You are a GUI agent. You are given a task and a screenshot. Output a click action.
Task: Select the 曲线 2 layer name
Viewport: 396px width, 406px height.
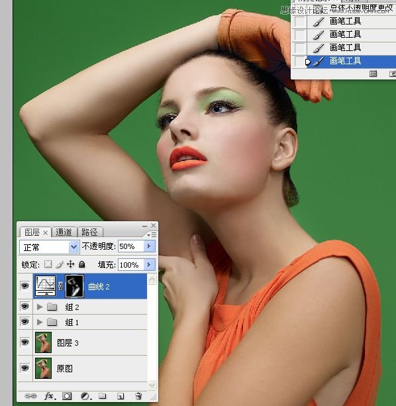point(99,287)
